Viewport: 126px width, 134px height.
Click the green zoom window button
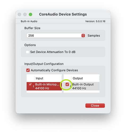(31, 14)
